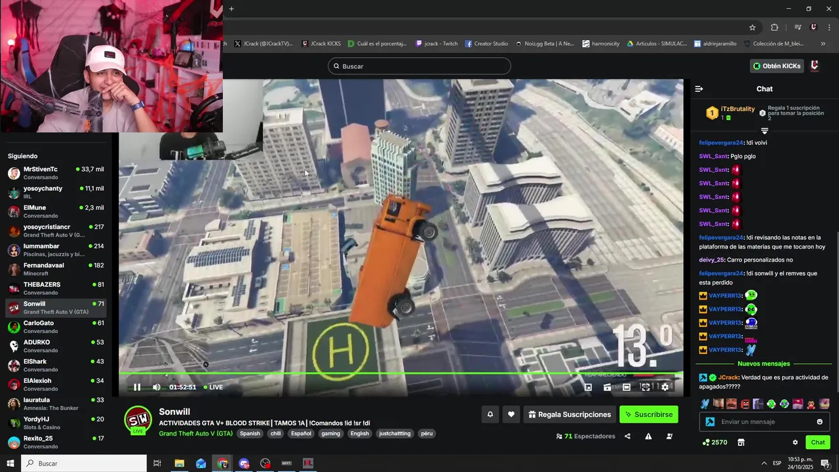Select the Spanish tag
The image size is (839, 472).
[x=250, y=433]
